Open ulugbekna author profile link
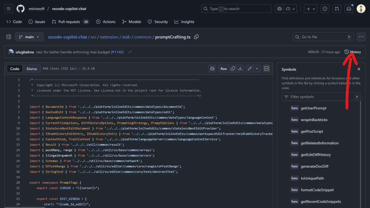Image resolution: width=370 pixels, height=208 pixels. (x=25, y=52)
